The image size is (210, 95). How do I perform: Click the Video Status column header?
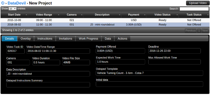coord(162,15)
